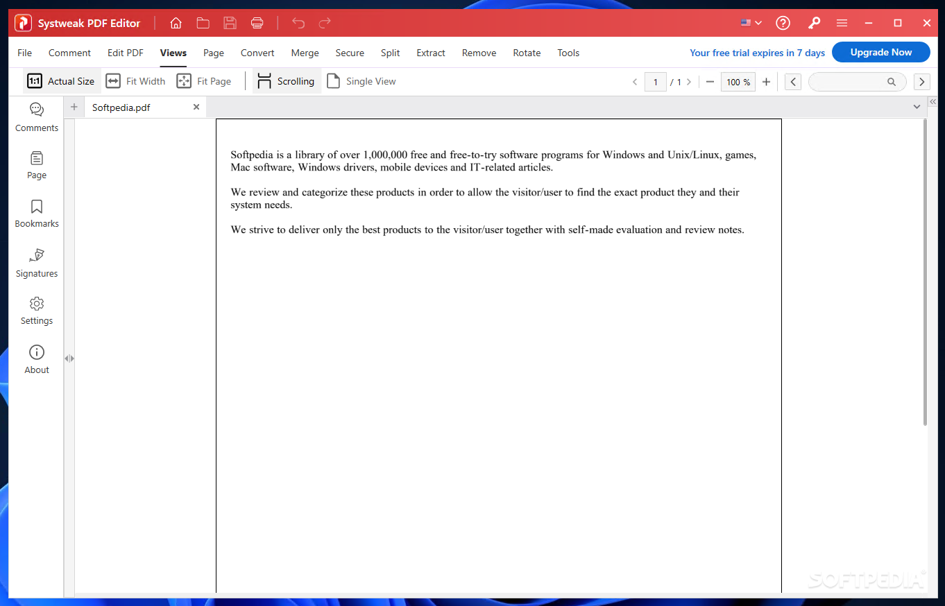
Task: Switch to Fit Page view
Action: (x=204, y=81)
